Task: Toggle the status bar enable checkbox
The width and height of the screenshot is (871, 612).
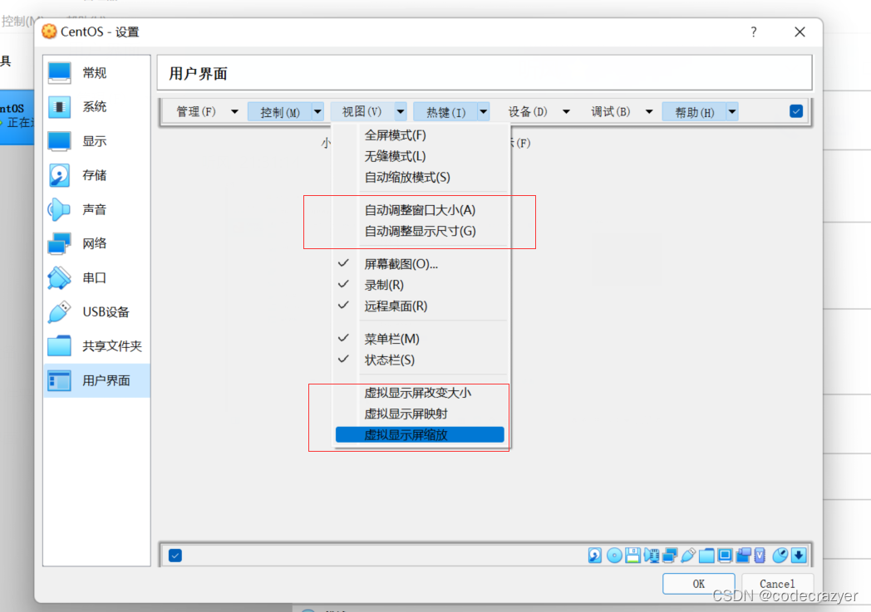Action: click(175, 556)
